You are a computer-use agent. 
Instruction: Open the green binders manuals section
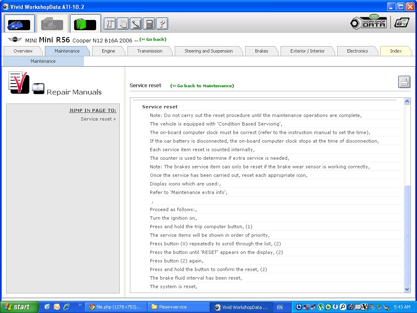85,24
